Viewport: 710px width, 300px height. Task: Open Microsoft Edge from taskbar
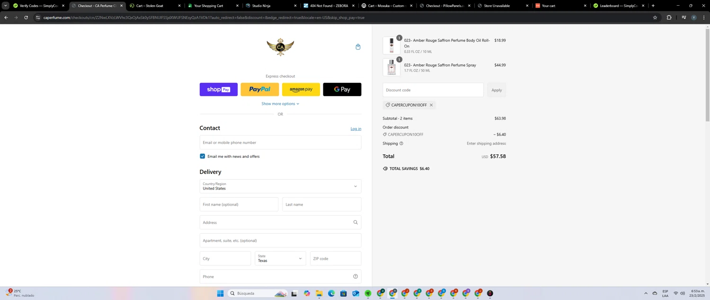pos(331,293)
